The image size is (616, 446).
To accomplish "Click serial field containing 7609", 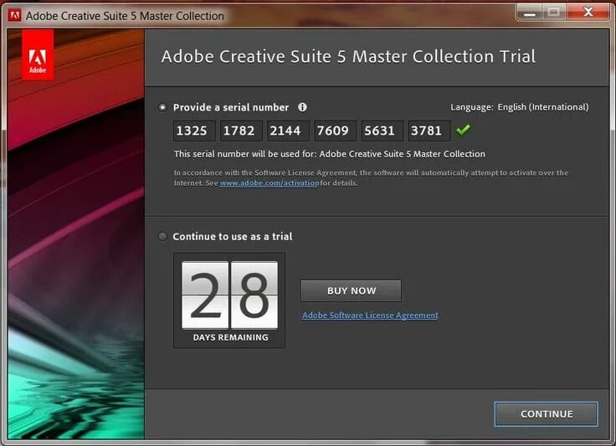I will click(335, 131).
